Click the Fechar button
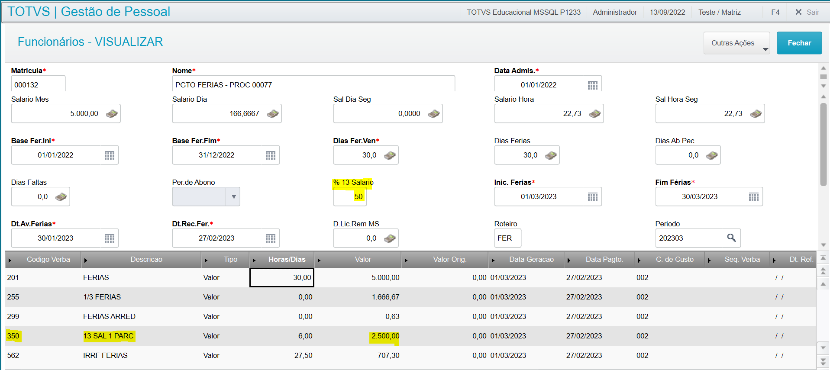Screen dimensions: 830x370 (799, 43)
